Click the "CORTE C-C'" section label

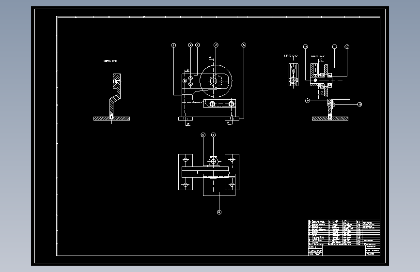(291, 56)
